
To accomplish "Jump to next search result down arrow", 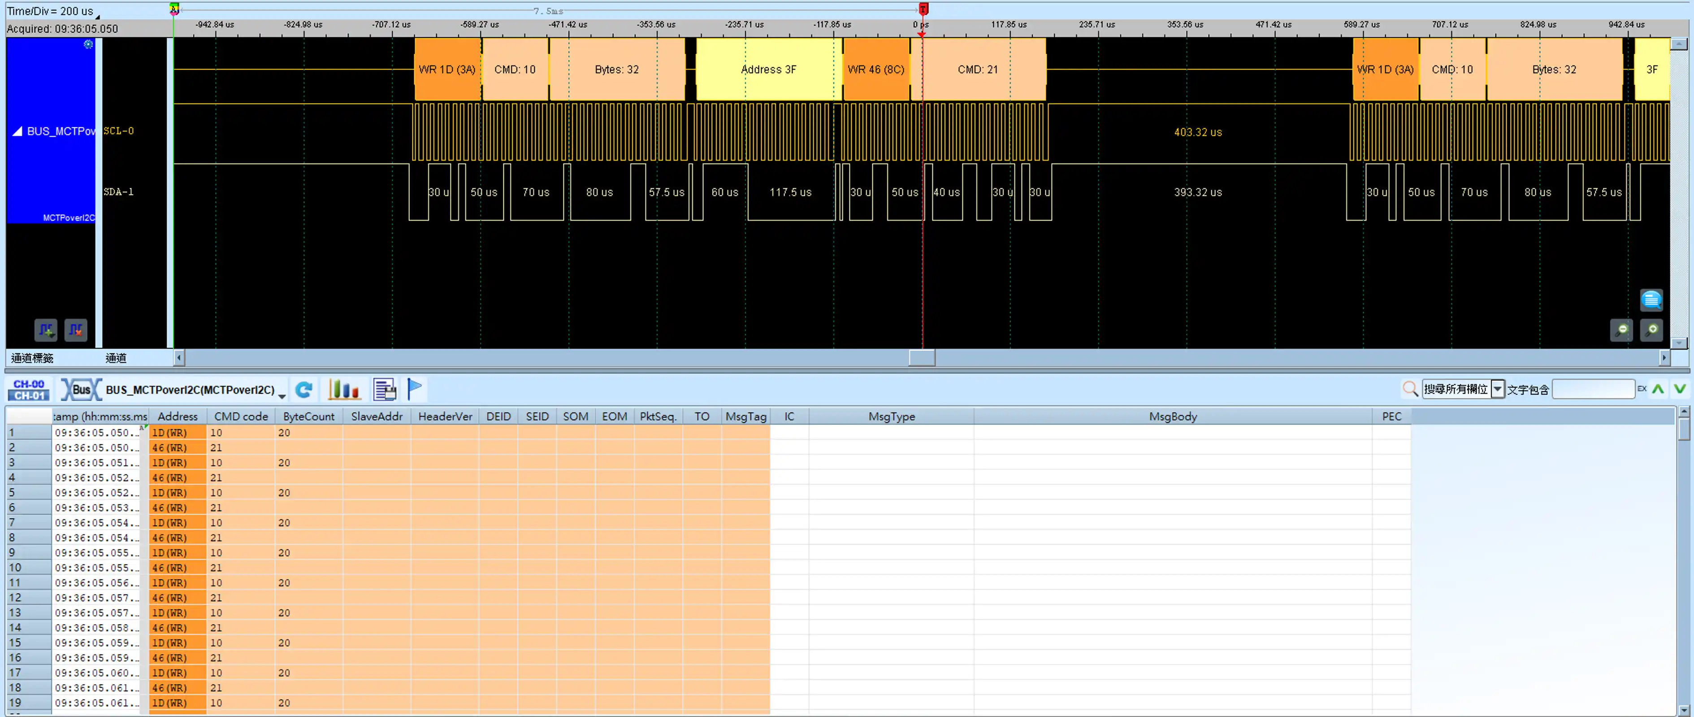I will point(1680,389).
